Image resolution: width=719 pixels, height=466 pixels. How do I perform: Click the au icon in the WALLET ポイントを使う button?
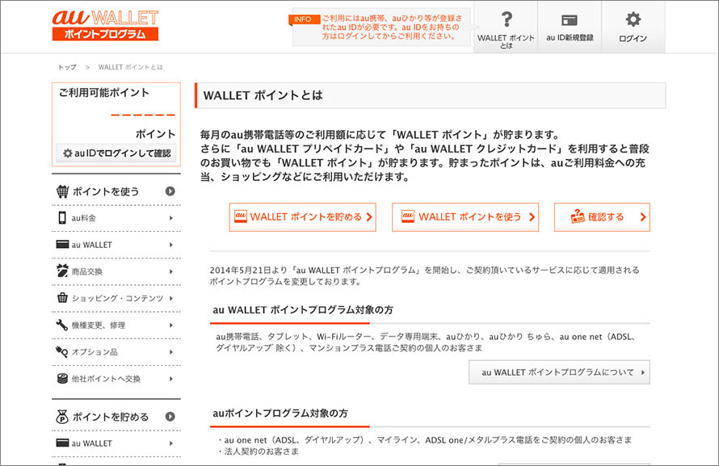pos(408,216)
